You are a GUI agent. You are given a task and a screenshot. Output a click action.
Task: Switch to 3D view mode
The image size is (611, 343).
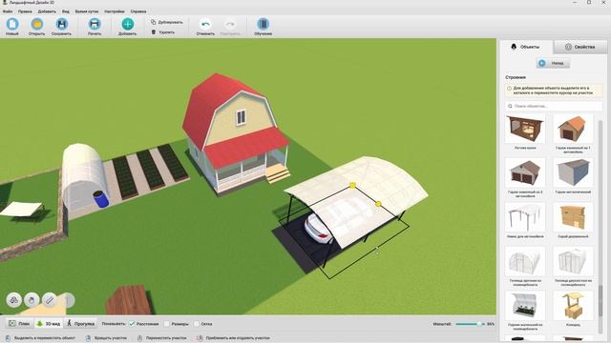coord(49,324)
